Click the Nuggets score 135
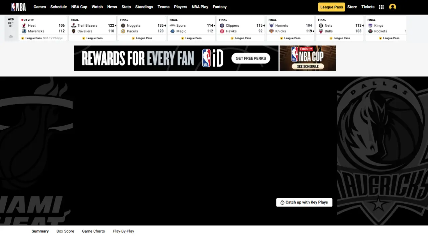The image size is (428, 237). [160, 26]
